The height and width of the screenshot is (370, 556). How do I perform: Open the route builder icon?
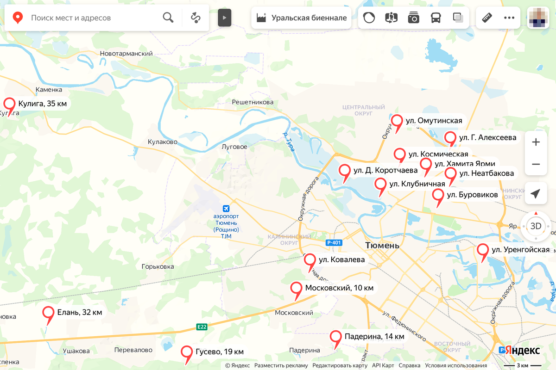point(196,18)
